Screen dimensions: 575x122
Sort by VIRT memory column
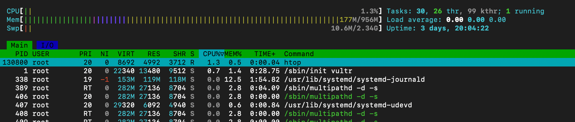[x=126, y=54]
